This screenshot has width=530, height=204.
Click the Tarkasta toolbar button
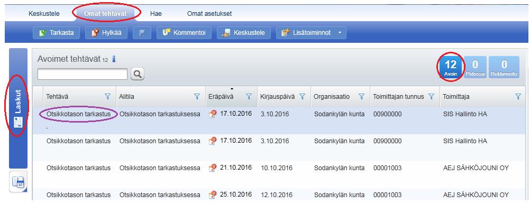pyautogui.click(x=56, y=33)
